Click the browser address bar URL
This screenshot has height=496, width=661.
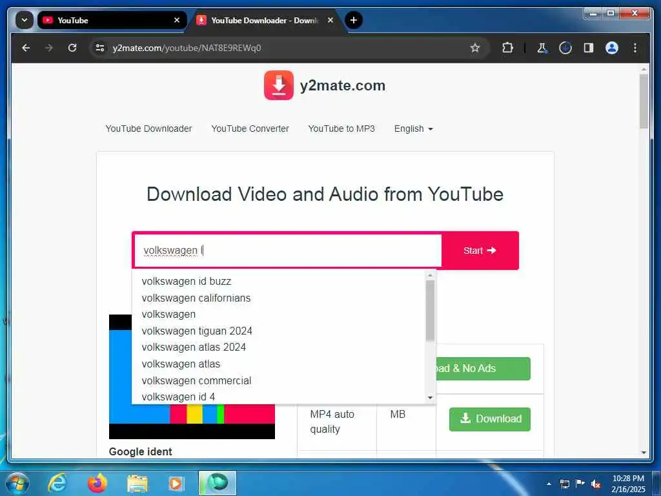pos(187,48)
